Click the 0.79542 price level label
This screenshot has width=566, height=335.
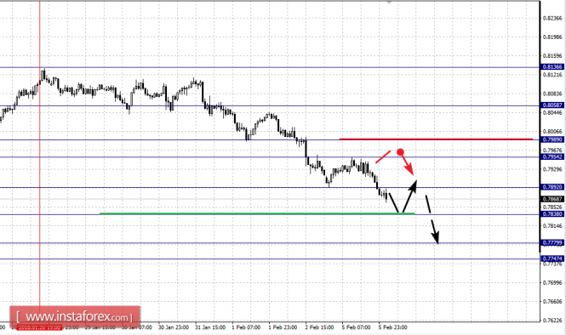point(552,156)
